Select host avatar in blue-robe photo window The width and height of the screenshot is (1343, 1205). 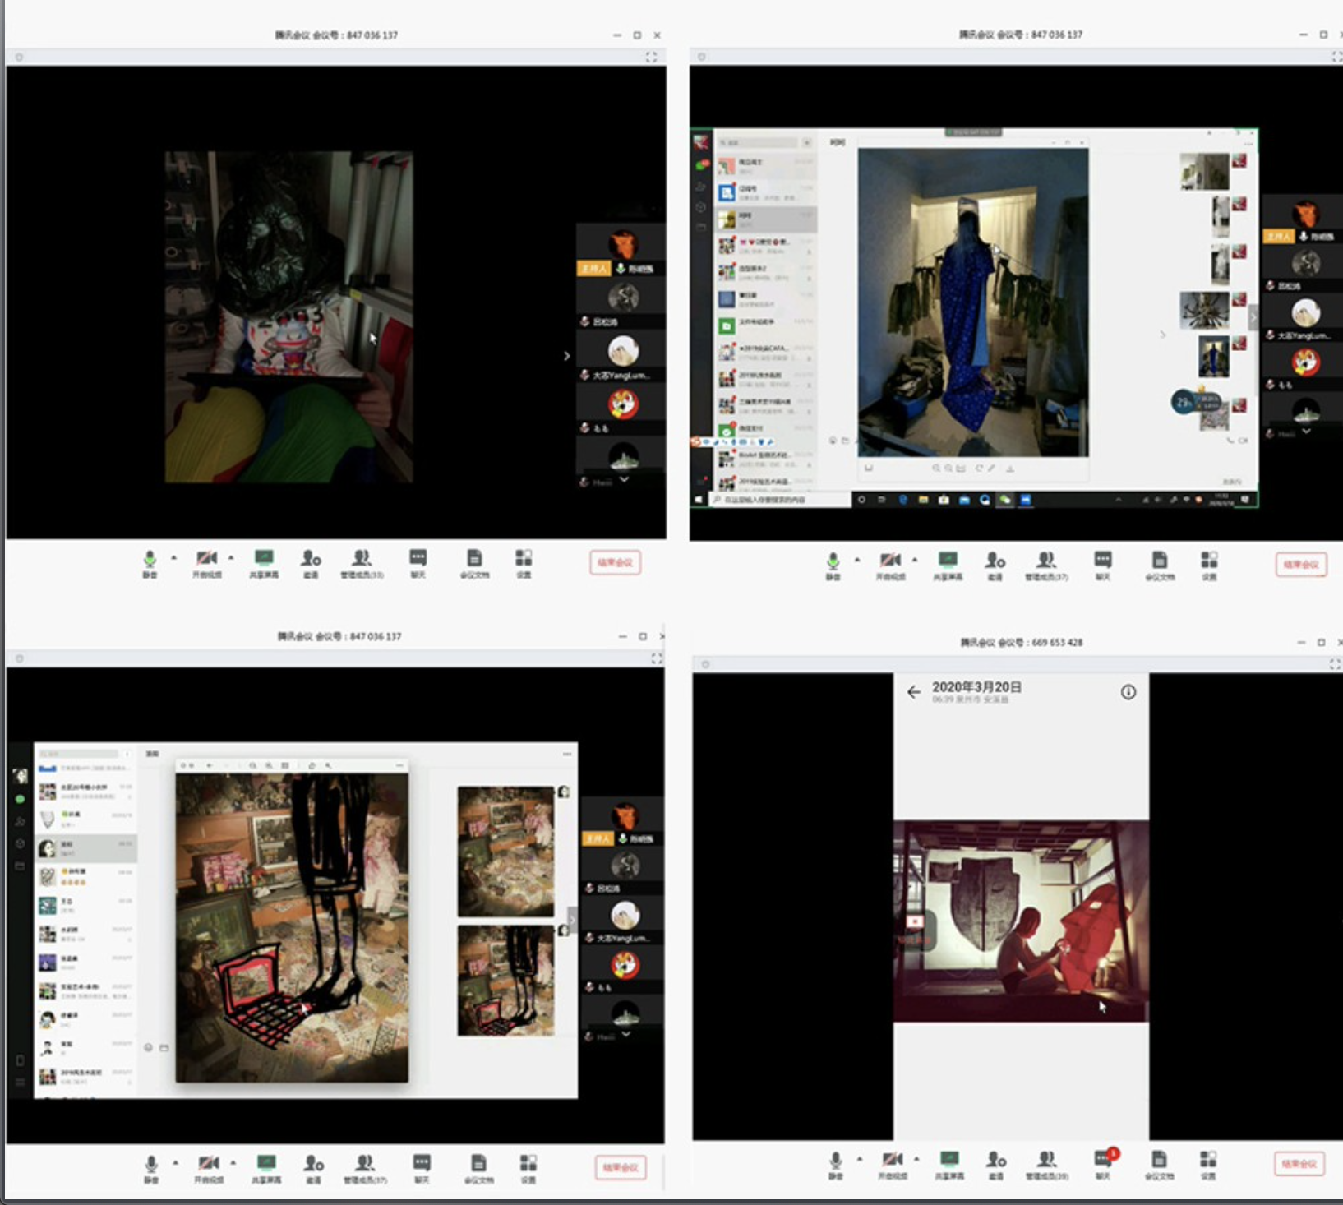(x=1305, y=215)
